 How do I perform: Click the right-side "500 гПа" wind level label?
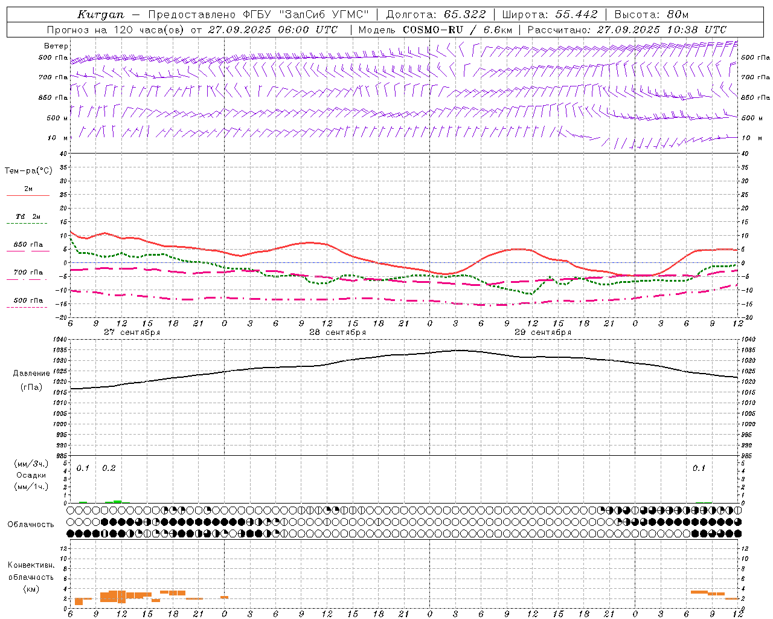pos(755,57)
